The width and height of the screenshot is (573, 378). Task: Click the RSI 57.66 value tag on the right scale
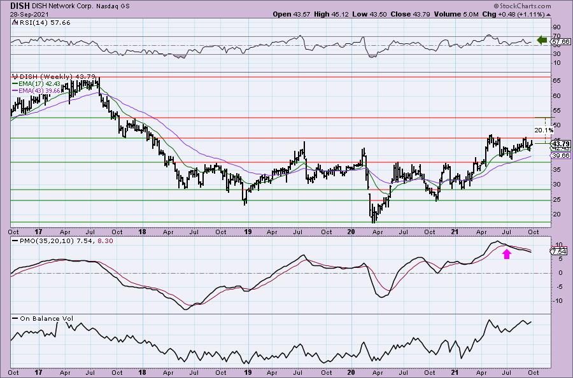(560, 42)
